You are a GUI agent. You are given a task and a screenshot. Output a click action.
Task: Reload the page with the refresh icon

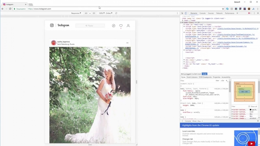pyautogui.click(x=10, y=9)
